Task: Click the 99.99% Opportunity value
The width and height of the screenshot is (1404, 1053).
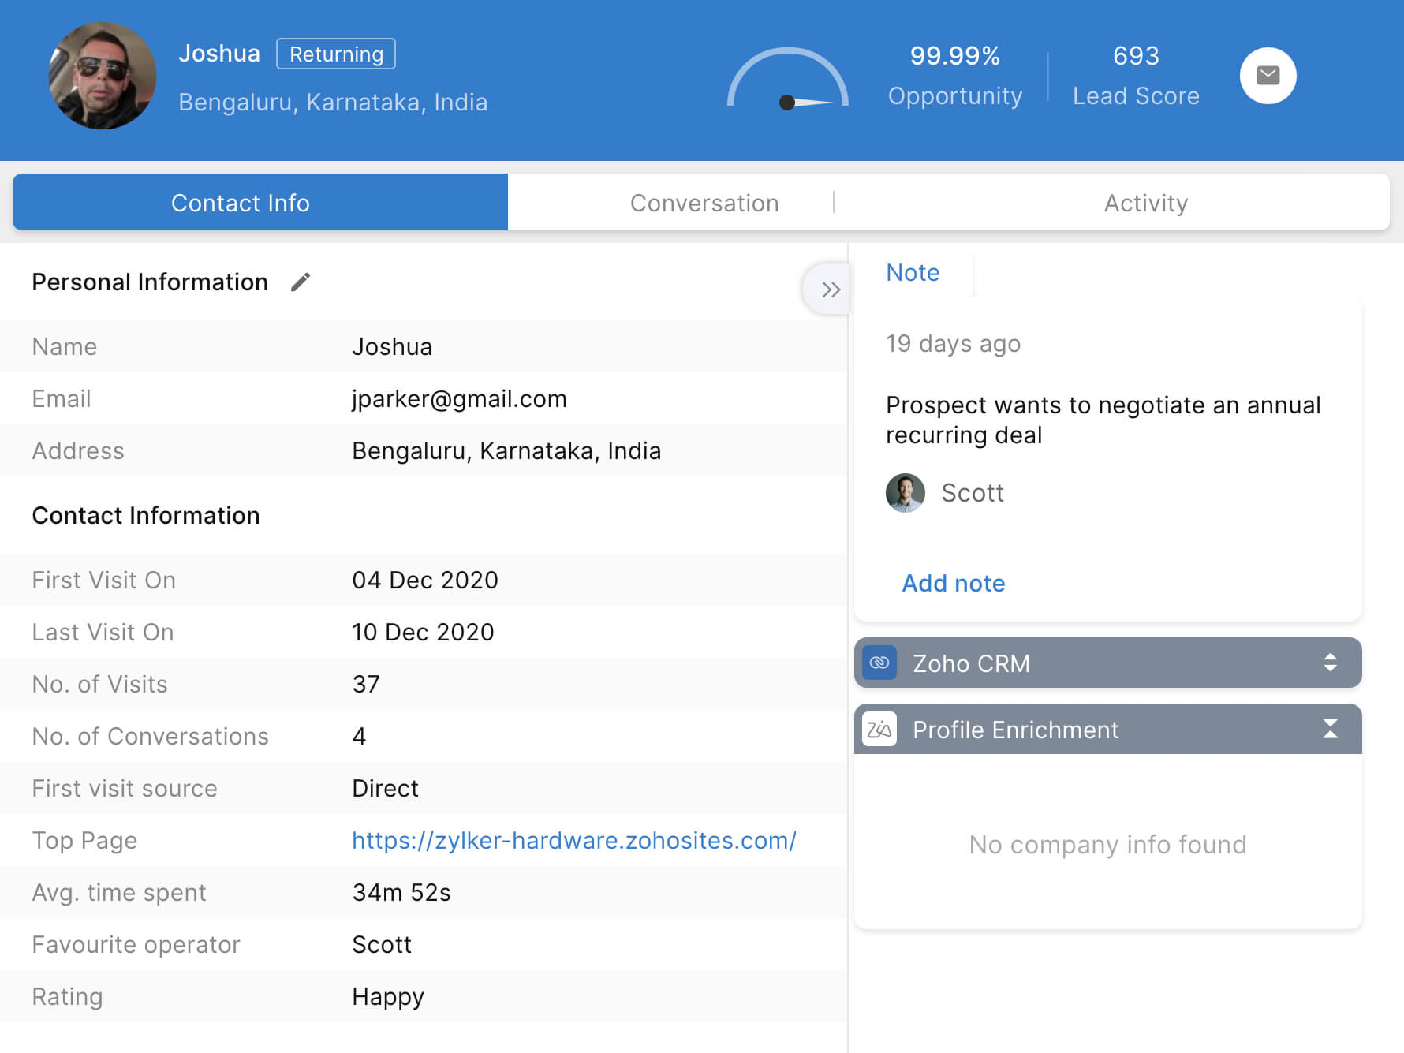Action: click(x=954, y=56)
